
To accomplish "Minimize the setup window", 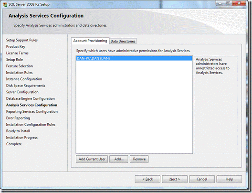I will pyautogui.click(x=220, y=3).
